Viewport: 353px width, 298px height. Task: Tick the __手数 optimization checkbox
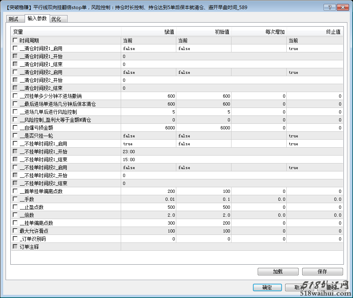pos(15,199)
